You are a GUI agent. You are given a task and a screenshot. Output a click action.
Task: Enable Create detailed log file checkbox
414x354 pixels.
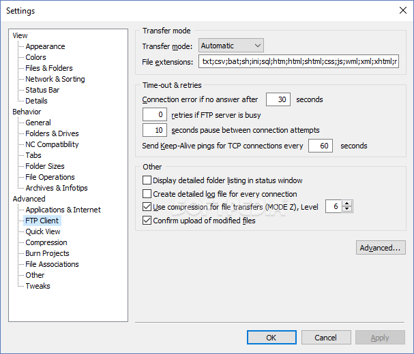147,194
